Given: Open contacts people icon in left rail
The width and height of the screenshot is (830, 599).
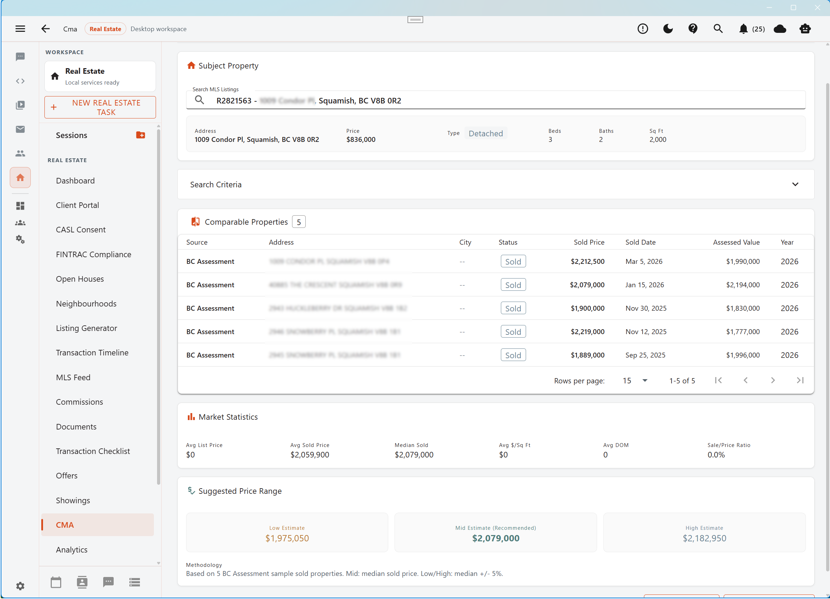Looking at the screenshot, I should click(20, 153).
